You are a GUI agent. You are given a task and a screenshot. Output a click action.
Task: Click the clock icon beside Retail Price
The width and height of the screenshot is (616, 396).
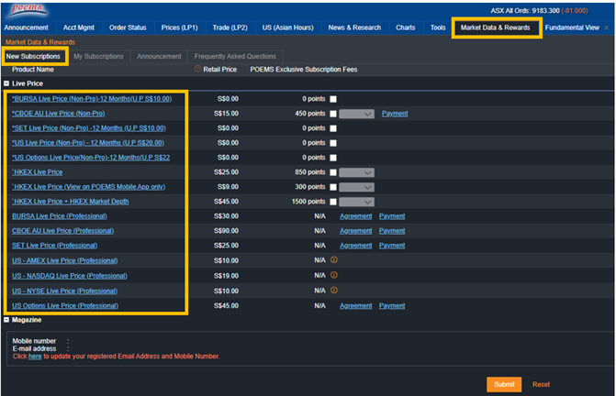coord(197,70)
